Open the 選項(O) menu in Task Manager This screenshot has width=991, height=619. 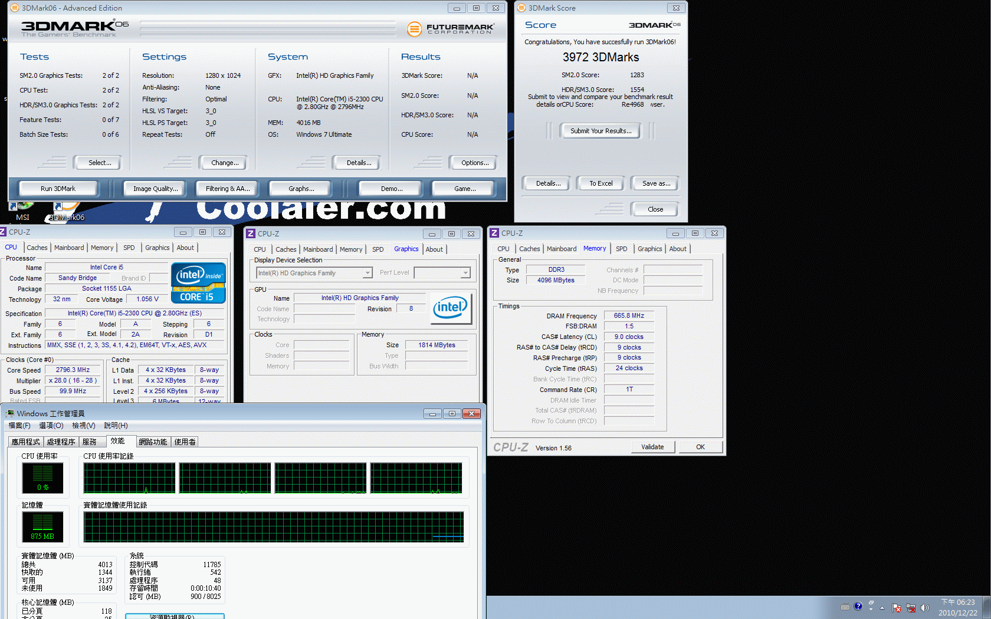[x=51, y=426]
